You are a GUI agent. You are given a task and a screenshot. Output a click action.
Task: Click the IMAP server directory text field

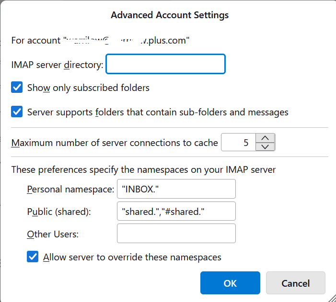(165, 64)
